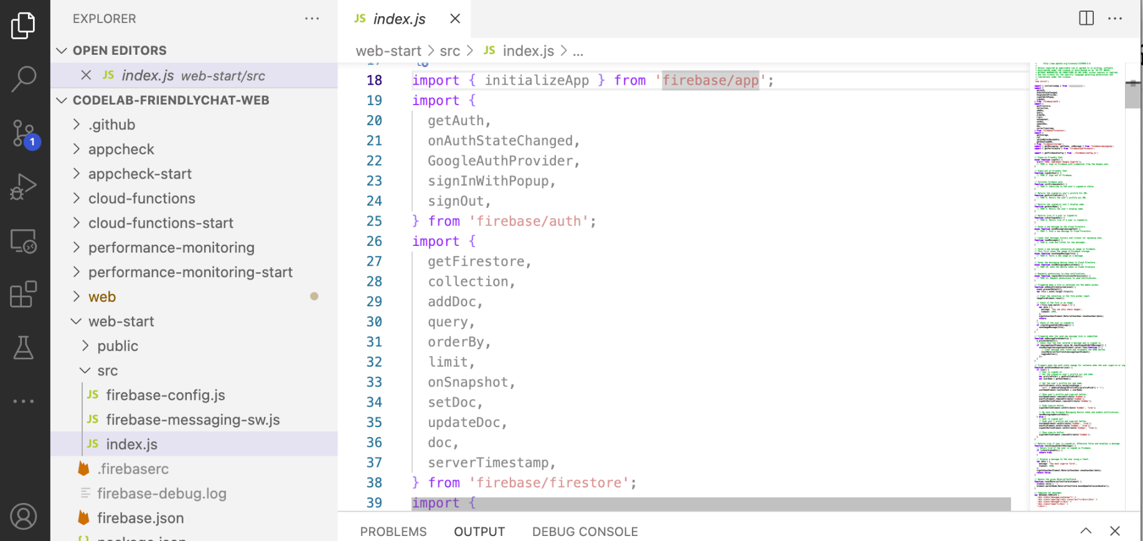Expand the public folder
Image resolution: width=1143 pixels, height=541 pixels.
pyautogui.click(x=117, y=346)
